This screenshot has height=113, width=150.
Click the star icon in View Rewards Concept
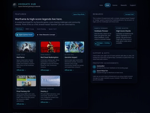[37, 35]
